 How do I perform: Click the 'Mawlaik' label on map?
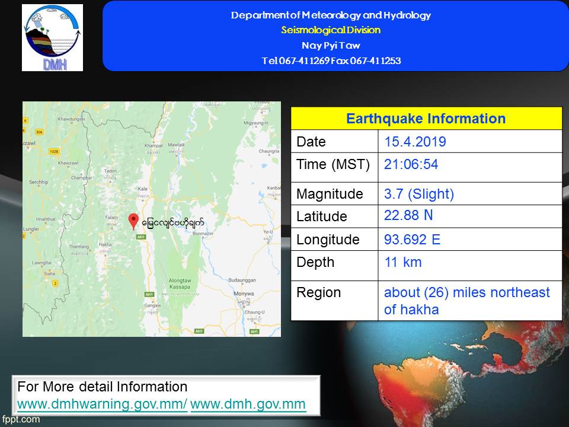click(x=177, y=145)
